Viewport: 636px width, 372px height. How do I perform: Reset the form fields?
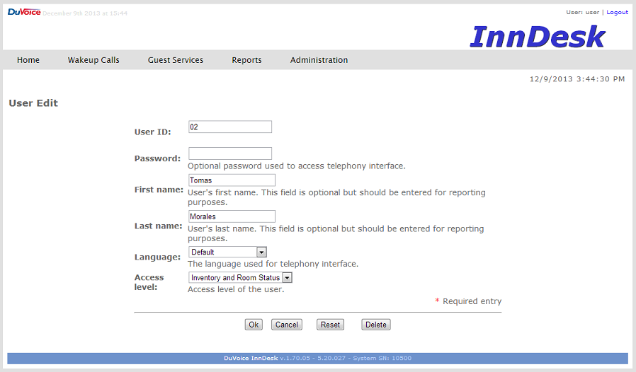(330, 325)
